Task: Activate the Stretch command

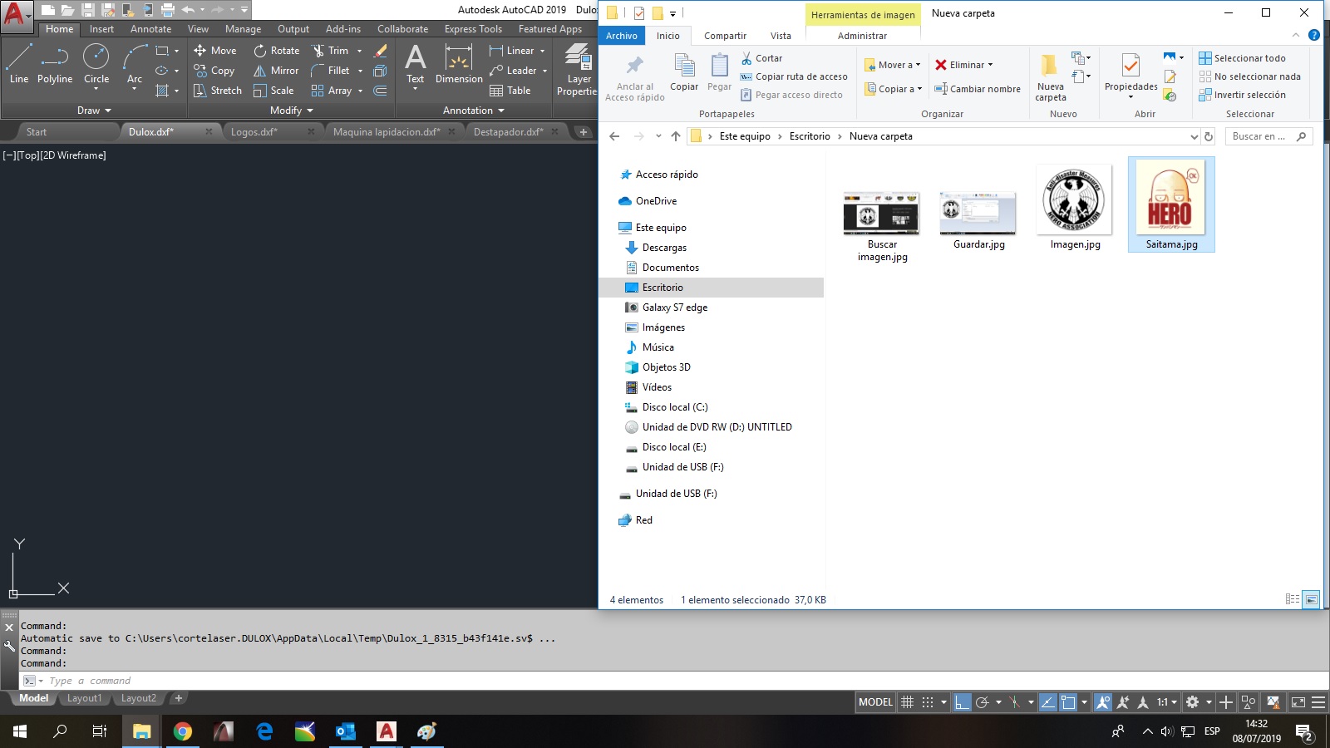Action: tap(217, 91)
